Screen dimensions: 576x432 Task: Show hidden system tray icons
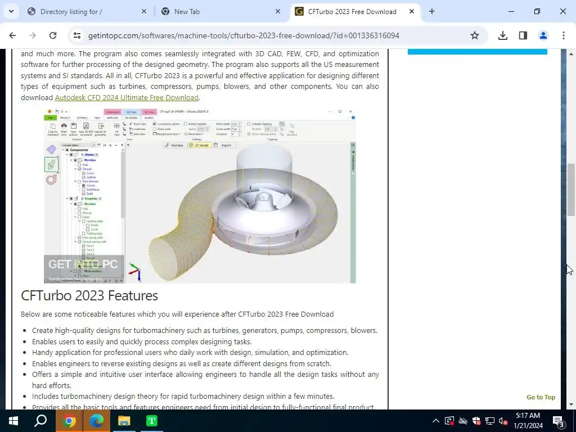pyautogui.click(x=436, y=421)
